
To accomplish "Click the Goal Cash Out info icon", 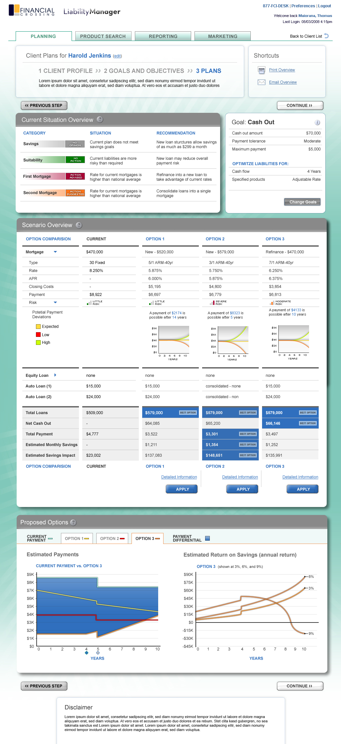I will click(x=317, y=123).
